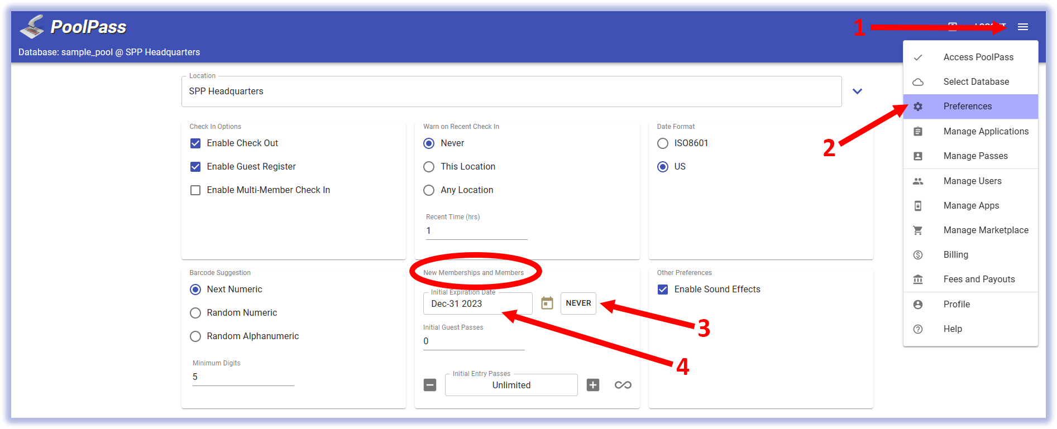Click the Initial Guest Passes field
1057x429 pixels.
point(474,341)
